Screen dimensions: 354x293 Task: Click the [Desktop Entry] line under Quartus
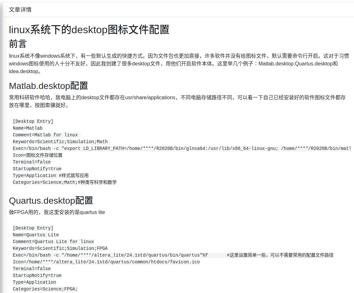[33, 228]
